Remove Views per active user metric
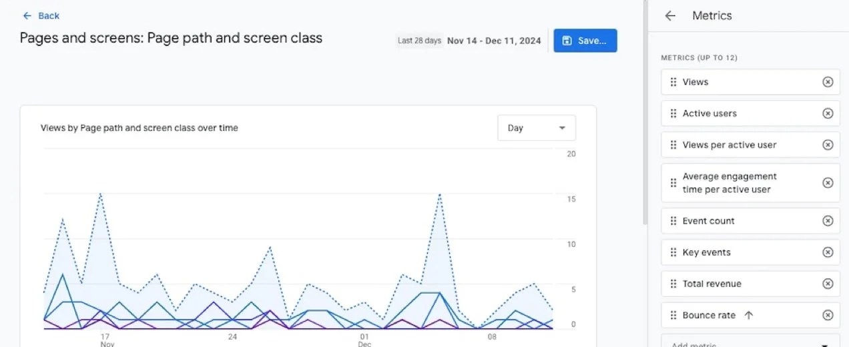849x347 pixels. pos(828,145)
